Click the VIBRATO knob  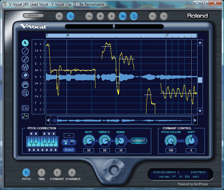pos(105,141)
